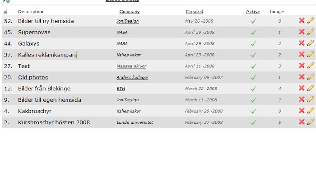
Task: Delete Bilder till ny hemsida project
Action: tap(302, 20)
